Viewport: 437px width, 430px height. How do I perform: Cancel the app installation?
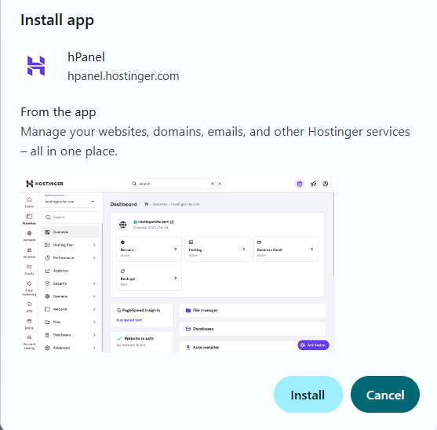point(385,395)
